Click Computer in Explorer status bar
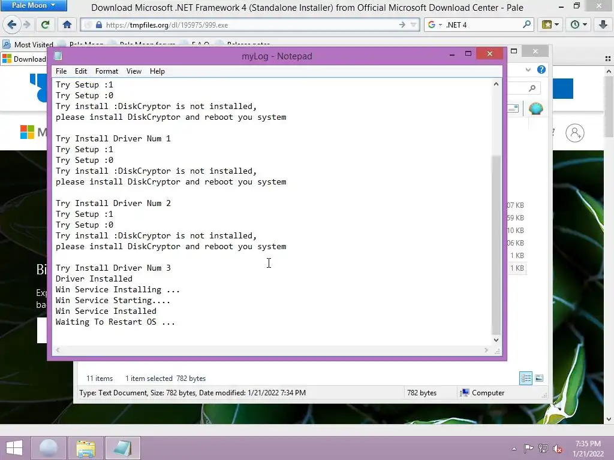The height and width of the screenshot is (460, 614). coord(483,393)
